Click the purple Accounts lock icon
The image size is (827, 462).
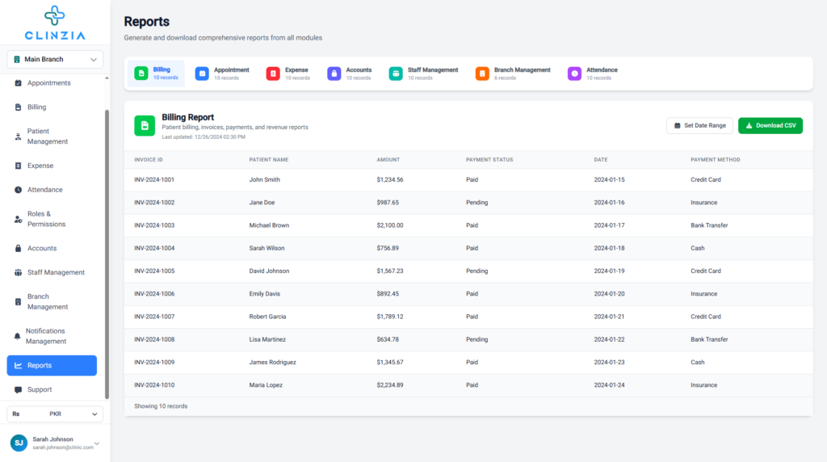[x=334, y=73]
